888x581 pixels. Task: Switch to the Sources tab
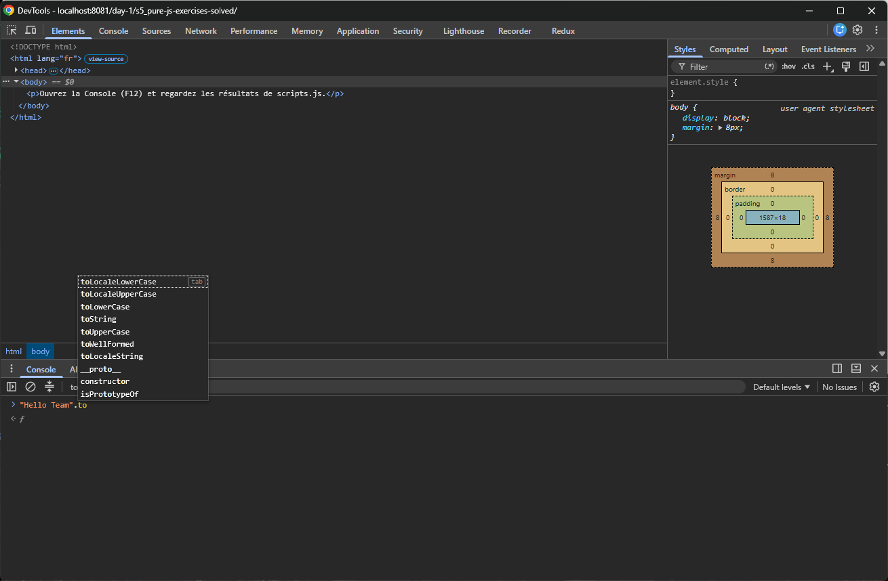coord(157,31)
